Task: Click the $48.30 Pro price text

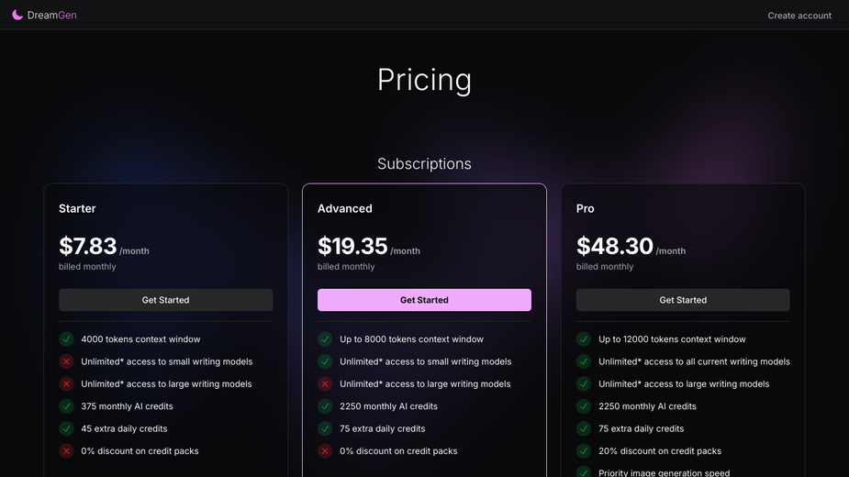Action: (615, 247)
